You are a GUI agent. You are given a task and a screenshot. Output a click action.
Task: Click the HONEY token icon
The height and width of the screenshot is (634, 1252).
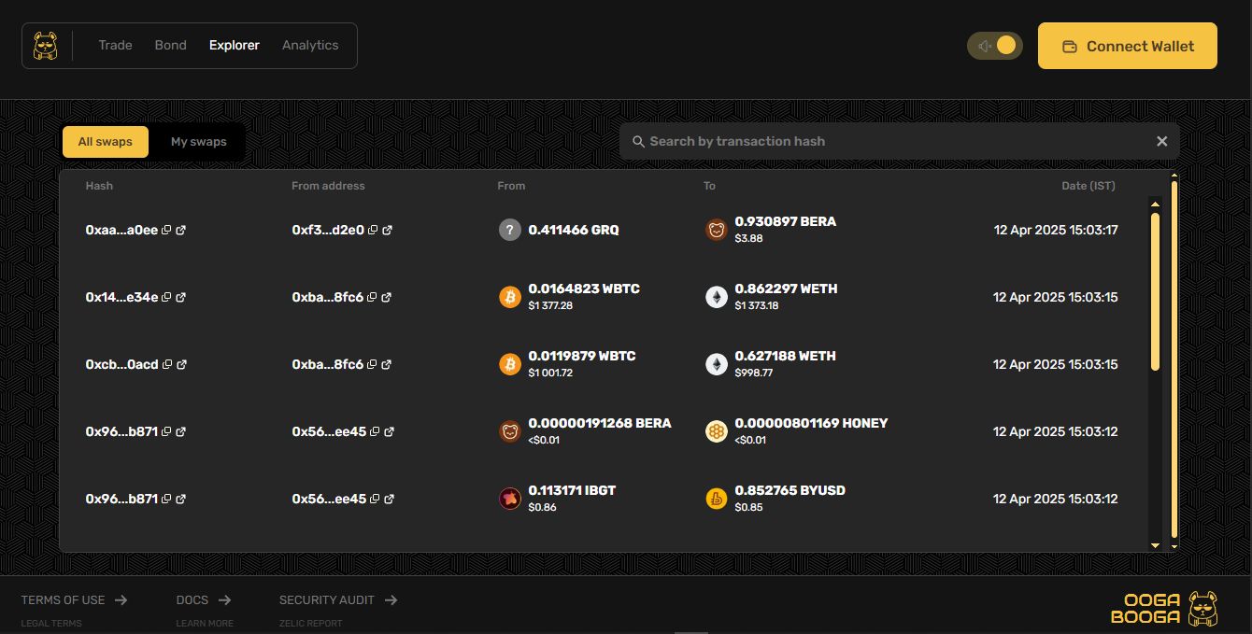click(716, 431)
